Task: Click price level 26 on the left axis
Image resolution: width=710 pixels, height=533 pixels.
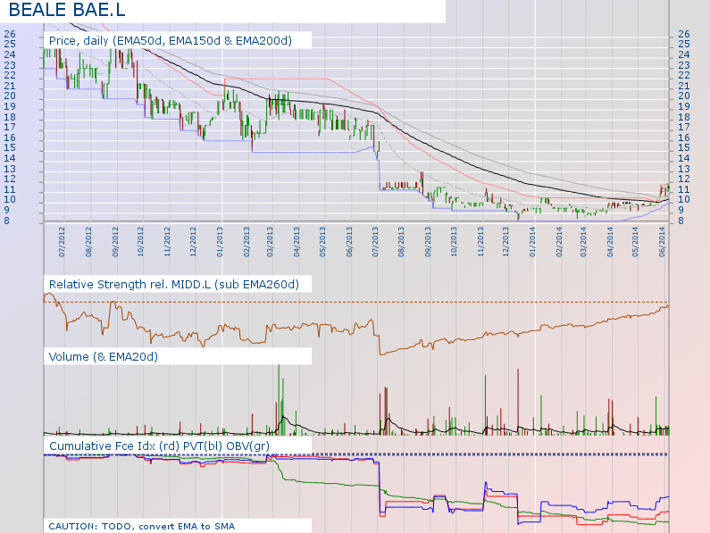Action: point(9,34)
